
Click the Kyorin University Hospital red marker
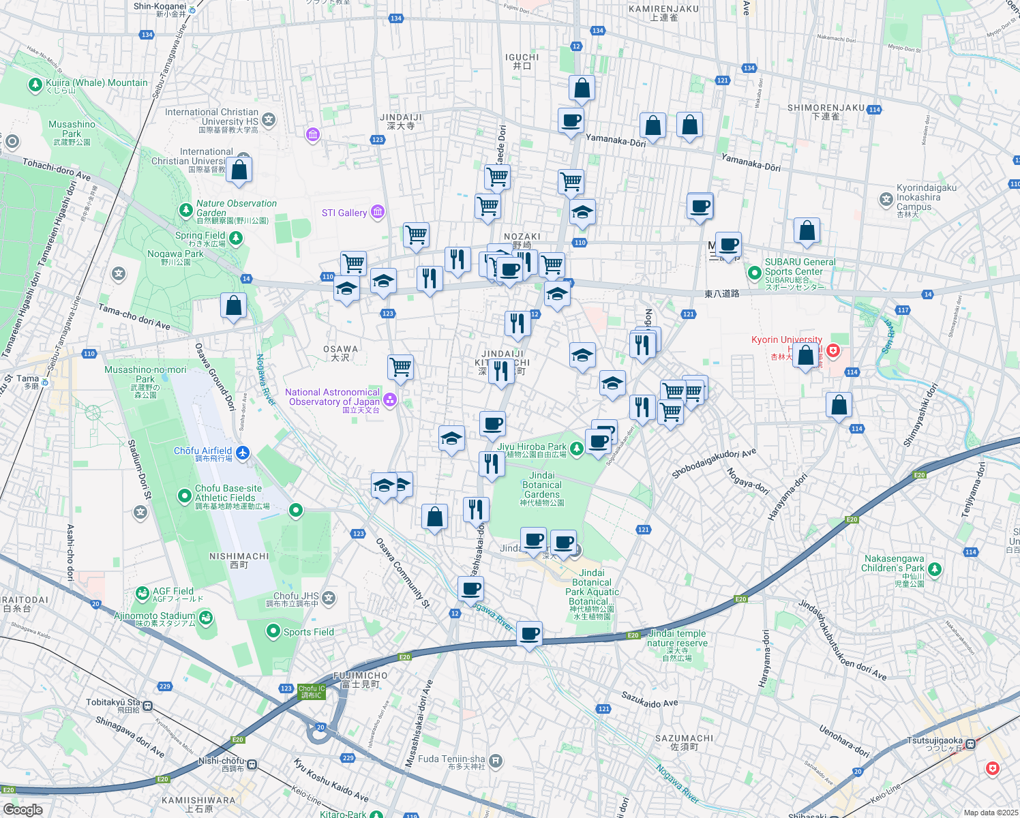(x=833, y=350)
